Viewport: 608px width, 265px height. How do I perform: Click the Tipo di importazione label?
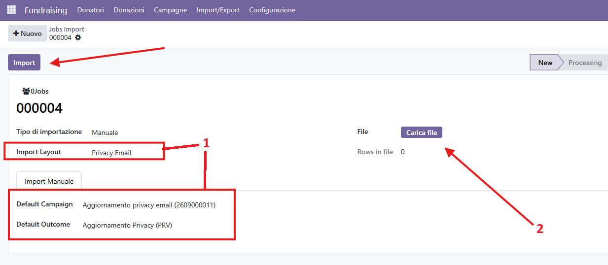49,132
